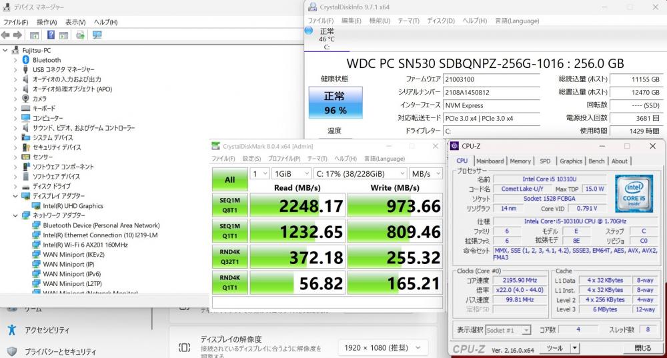
Task: Open ディスク(D) menu in CrystalDiskInfo
Action: tap(441, 21)
